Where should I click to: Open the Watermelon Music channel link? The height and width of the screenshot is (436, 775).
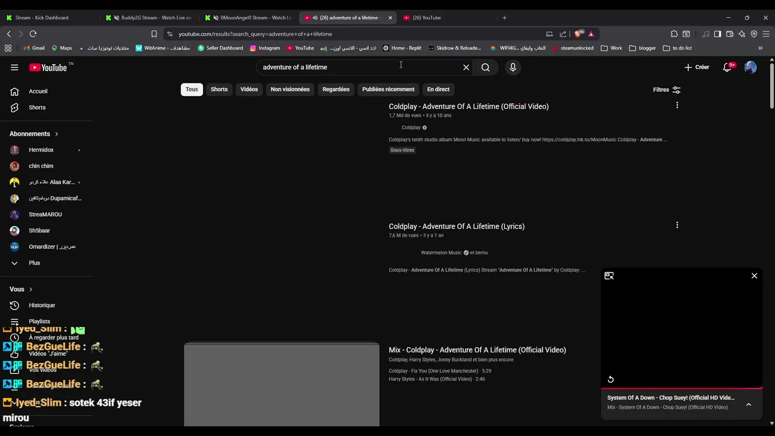point(441,253)
